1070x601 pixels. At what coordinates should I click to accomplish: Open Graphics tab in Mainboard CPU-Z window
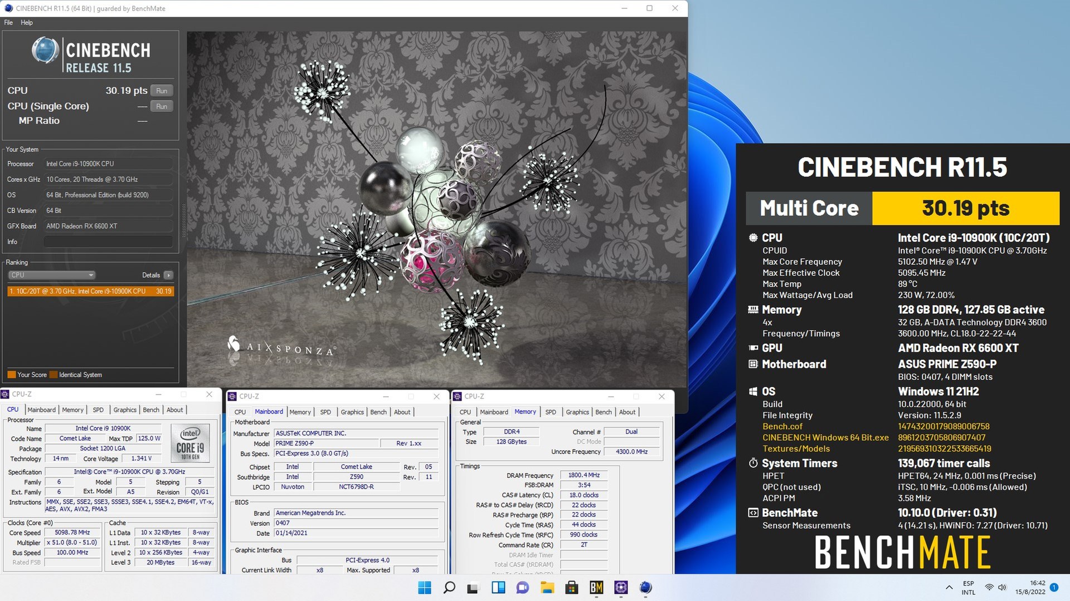[352, 412]
